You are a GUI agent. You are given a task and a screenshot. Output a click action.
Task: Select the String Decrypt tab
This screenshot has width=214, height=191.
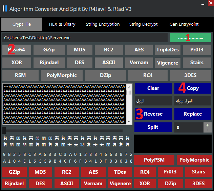pyautogui.click(x=143, y=24)
